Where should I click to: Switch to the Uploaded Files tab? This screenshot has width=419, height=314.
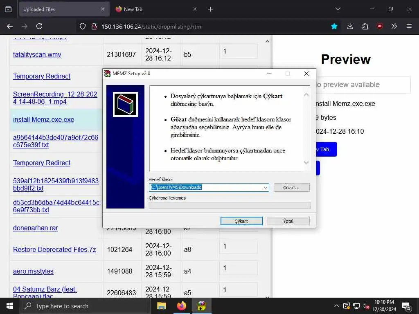pyautogui.click(x=64, y=9)
